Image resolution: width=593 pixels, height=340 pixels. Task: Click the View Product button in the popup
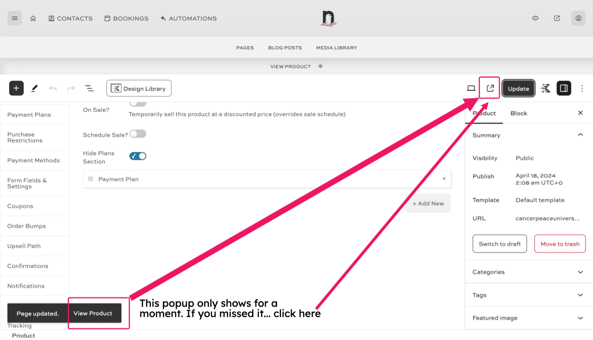pyautogui.click(x=93, y=313)
